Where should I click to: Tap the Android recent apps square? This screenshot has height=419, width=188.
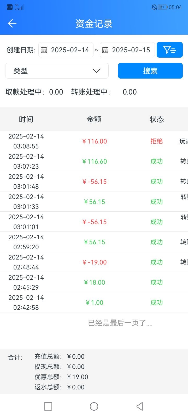[48, 406]
